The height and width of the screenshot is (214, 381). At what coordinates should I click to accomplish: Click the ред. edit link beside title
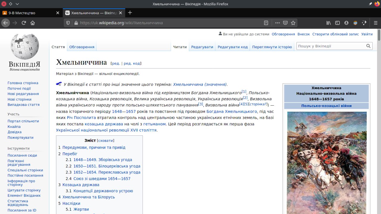pos(116,63)
